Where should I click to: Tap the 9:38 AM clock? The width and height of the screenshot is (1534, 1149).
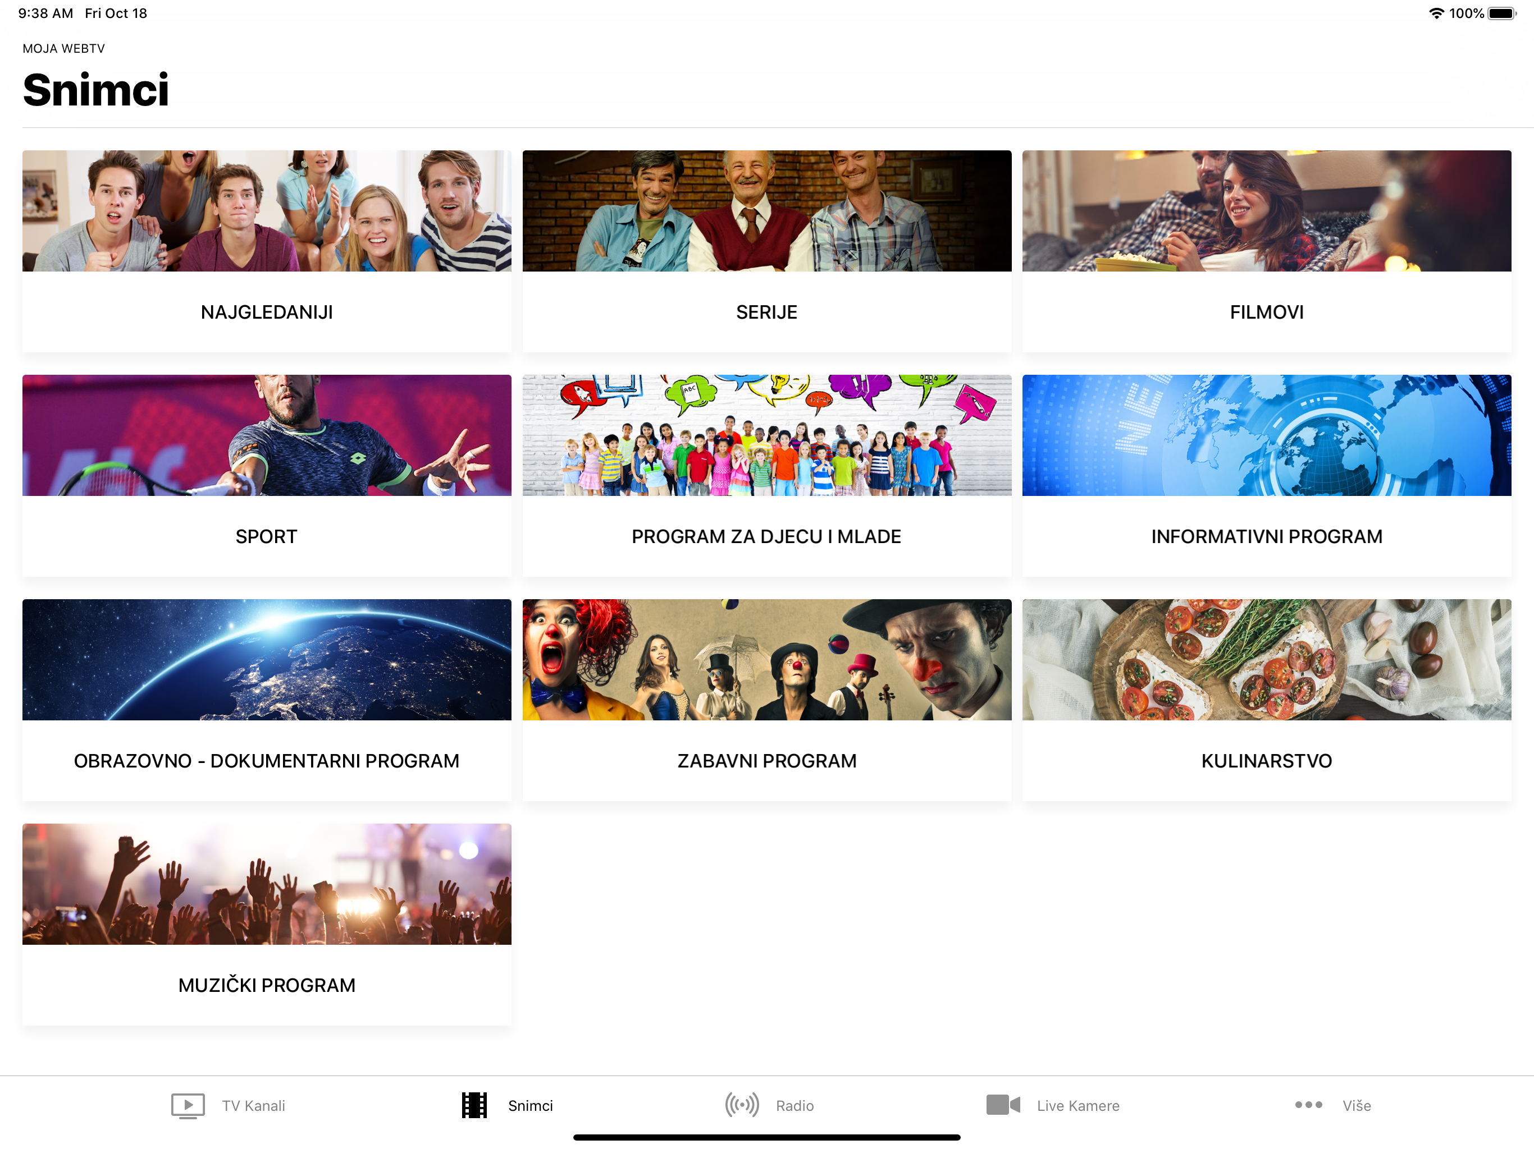pyautogui.click(x=46, y=14)
